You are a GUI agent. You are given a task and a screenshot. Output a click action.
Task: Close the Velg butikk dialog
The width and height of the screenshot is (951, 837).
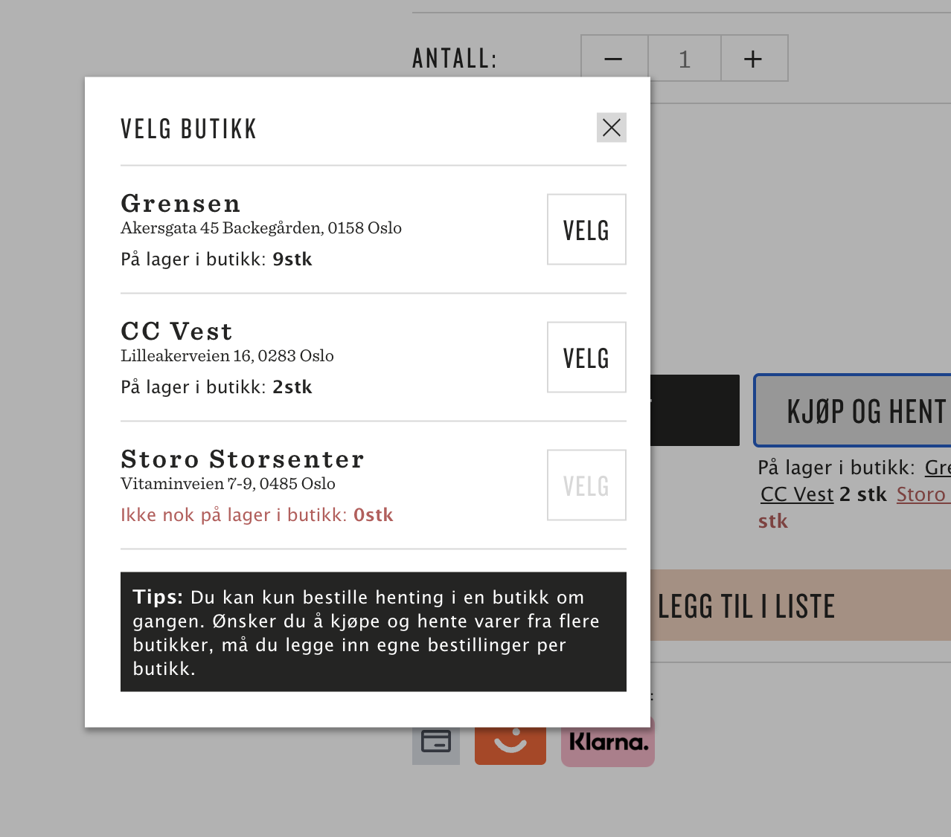(611, 128)
